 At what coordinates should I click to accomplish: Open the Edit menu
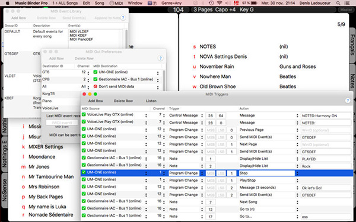(86, 3)
